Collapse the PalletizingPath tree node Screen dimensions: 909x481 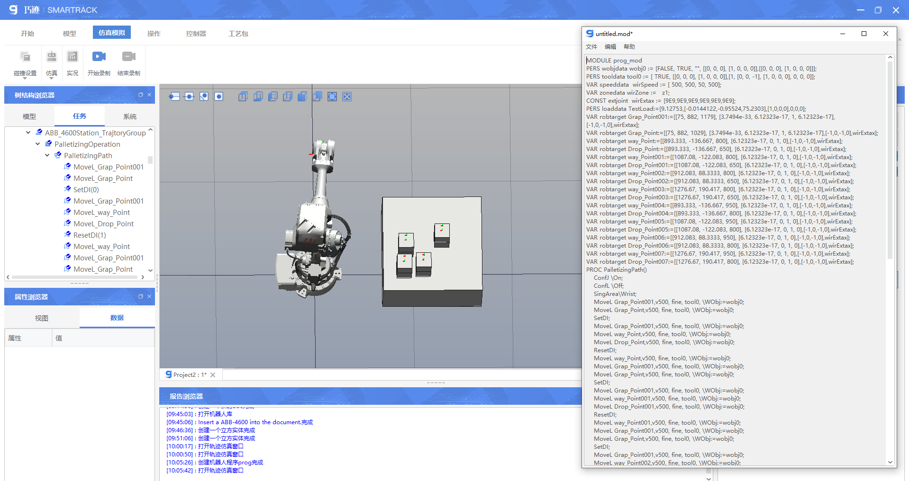click(47, 155)
